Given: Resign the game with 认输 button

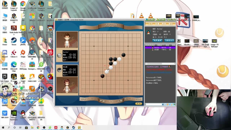Looking at the screenshot, I should click(120, 101).
